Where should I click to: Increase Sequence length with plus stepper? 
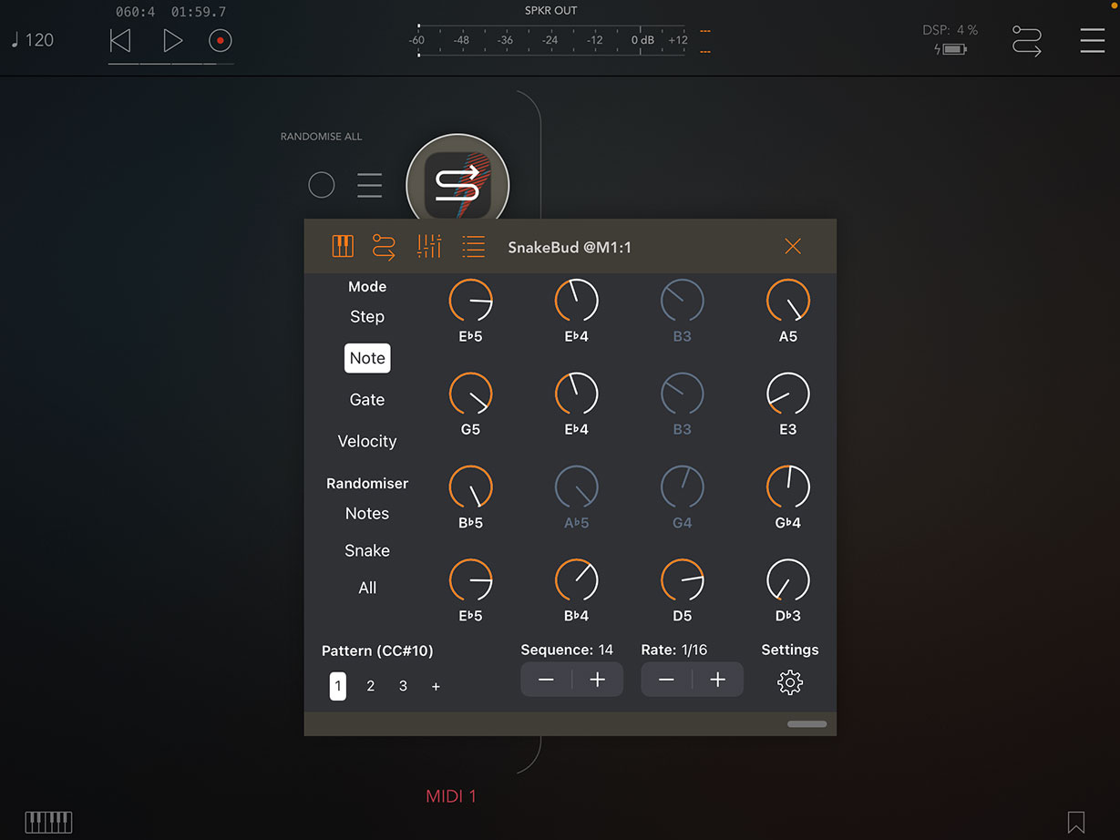(598, 680)
